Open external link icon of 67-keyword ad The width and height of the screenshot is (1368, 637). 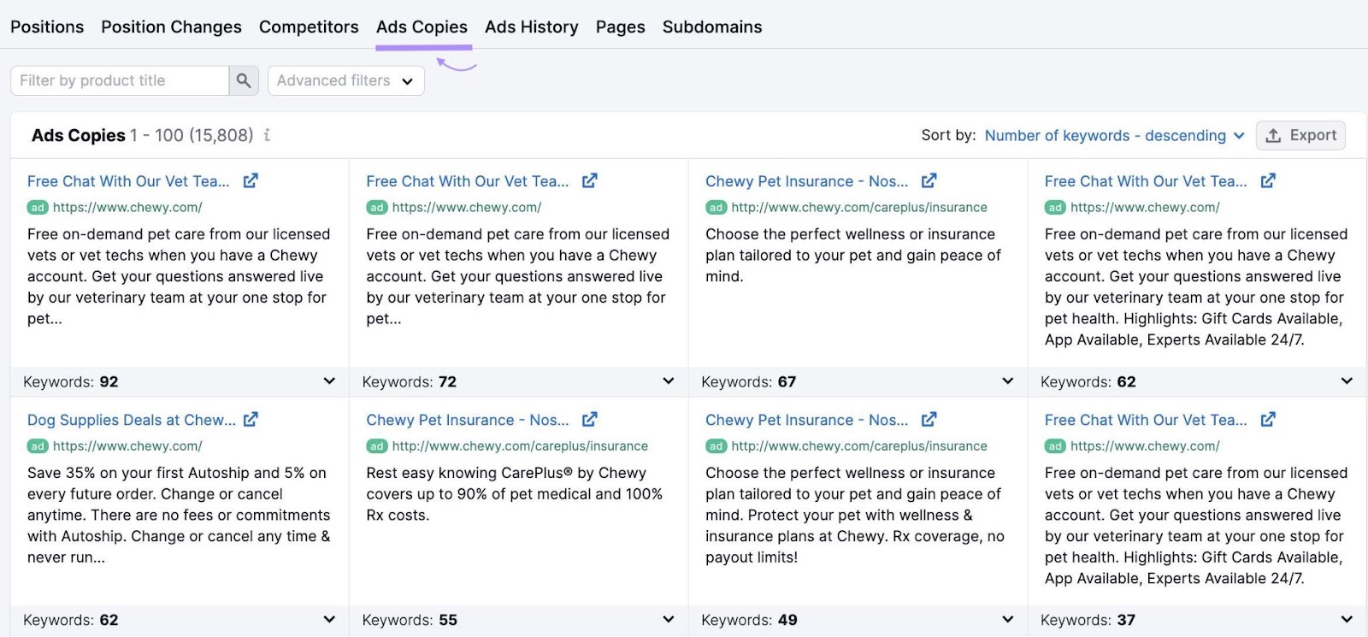coord(929,180)
